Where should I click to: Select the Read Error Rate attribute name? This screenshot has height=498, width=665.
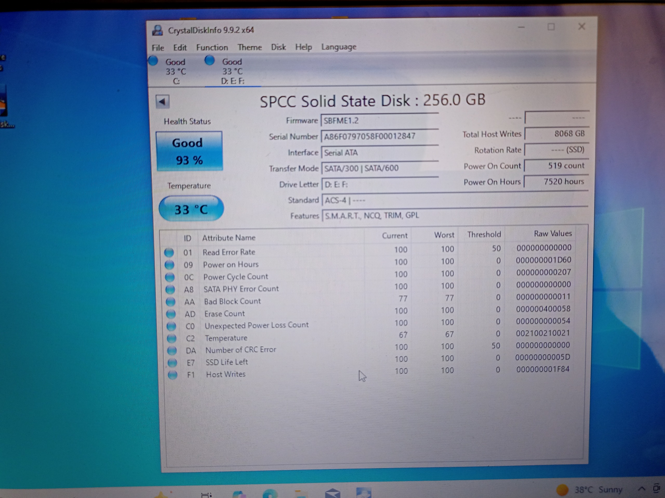pos(229,252)
